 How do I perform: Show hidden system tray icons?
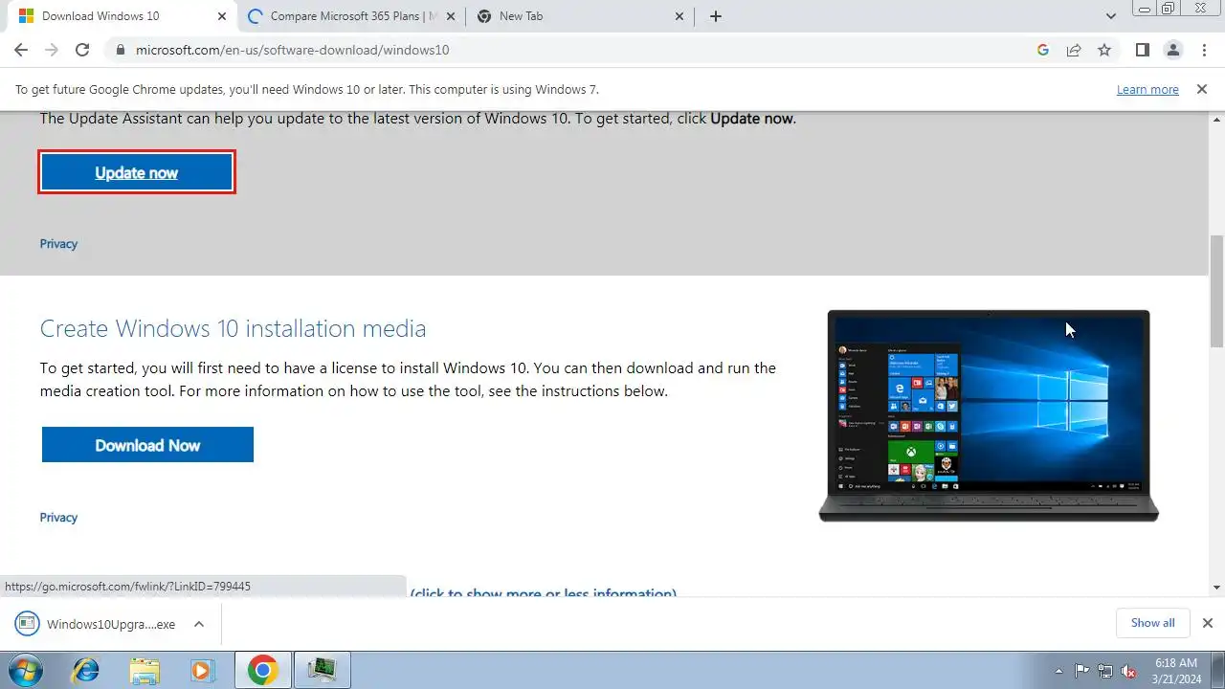click(x=1058, y=671)
